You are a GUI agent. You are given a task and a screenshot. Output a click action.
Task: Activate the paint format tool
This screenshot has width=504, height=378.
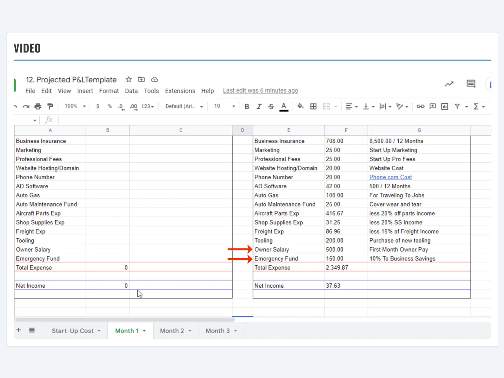50,106
